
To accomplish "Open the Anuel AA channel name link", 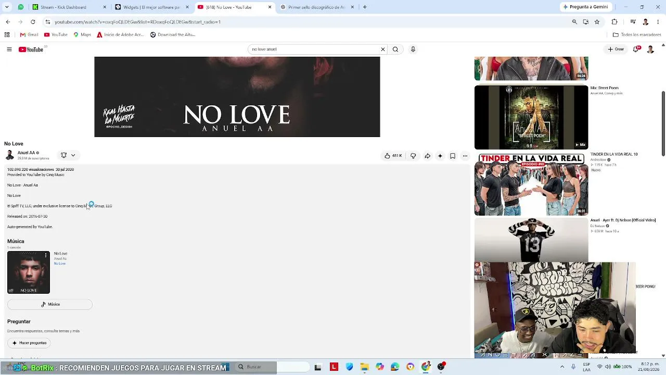I will click(x=27, y=153).
